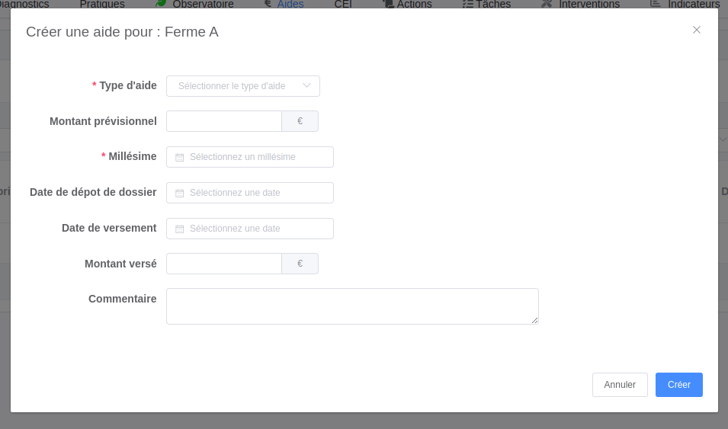
Task: Click the euro symbol beside Montant prévisionnel
Action: click(300, 121)
